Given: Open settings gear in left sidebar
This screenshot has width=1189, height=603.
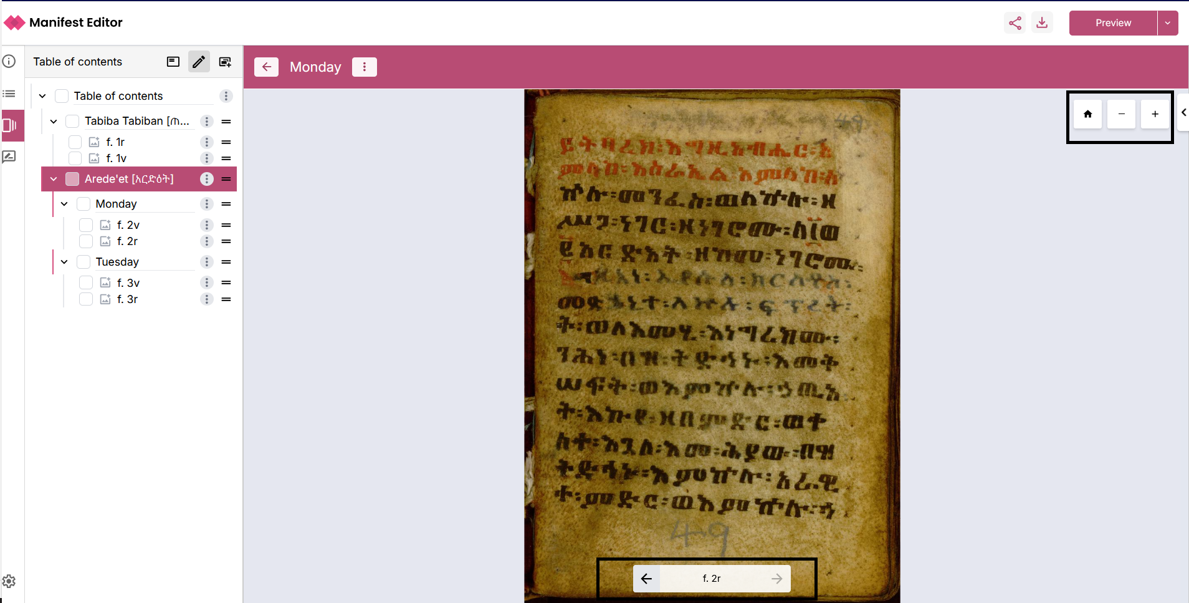Looking at the screenshot, I should [x=9, y=581].
